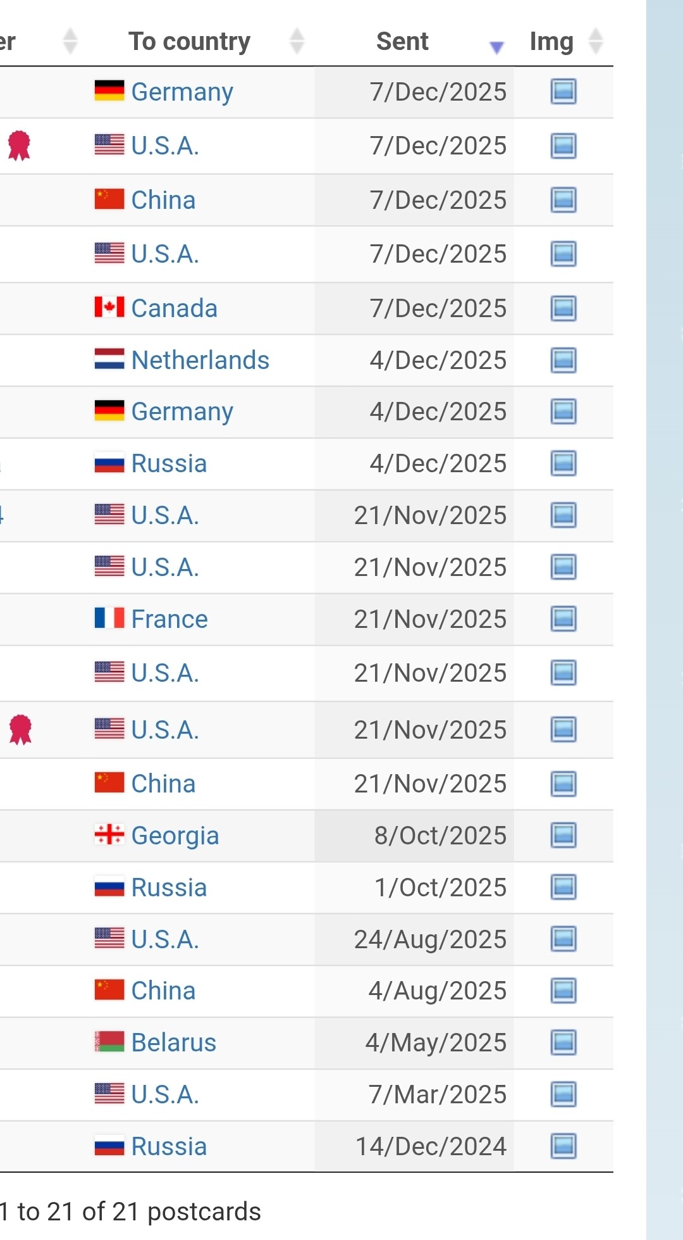Toggle sort order on Sent column
Image resolution: width=683 pixels, height=1240 pixels.
[x=402, y=42]
